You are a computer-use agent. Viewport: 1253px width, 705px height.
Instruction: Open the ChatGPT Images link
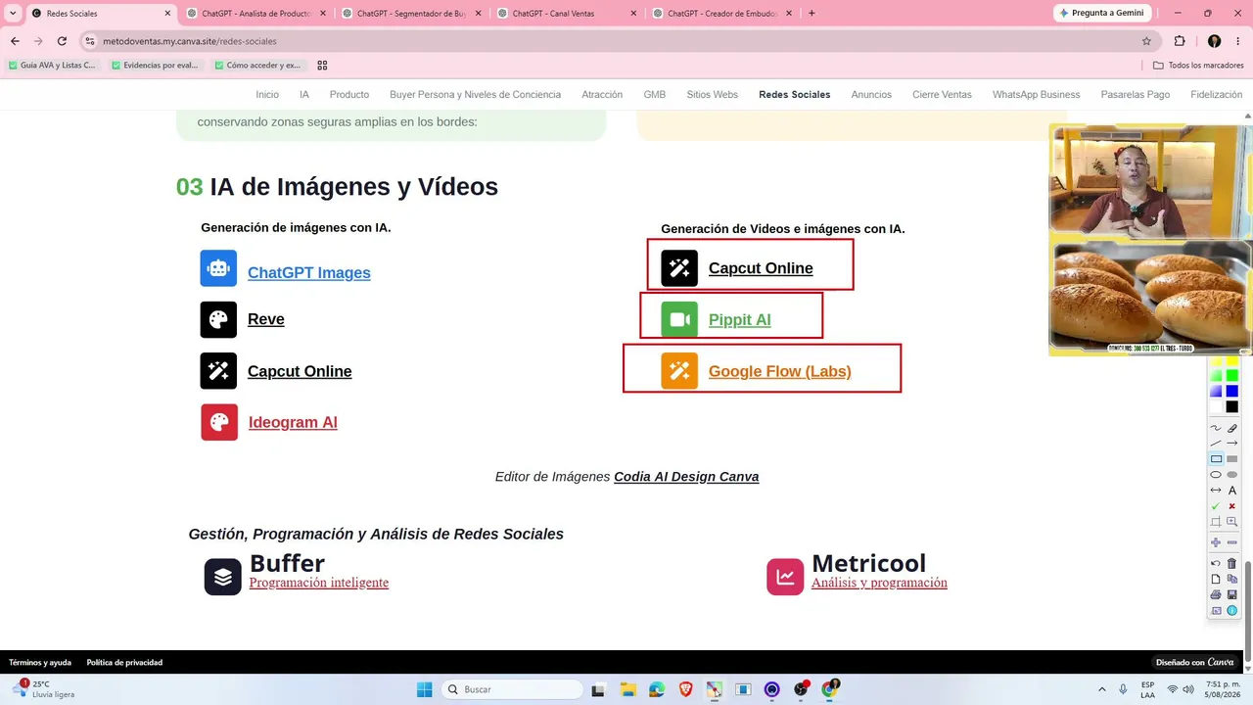click(309, 273)
